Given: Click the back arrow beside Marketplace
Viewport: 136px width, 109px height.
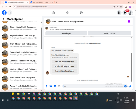Looking at the screenshot, I should pyautogui.click(x=4, y=19).
